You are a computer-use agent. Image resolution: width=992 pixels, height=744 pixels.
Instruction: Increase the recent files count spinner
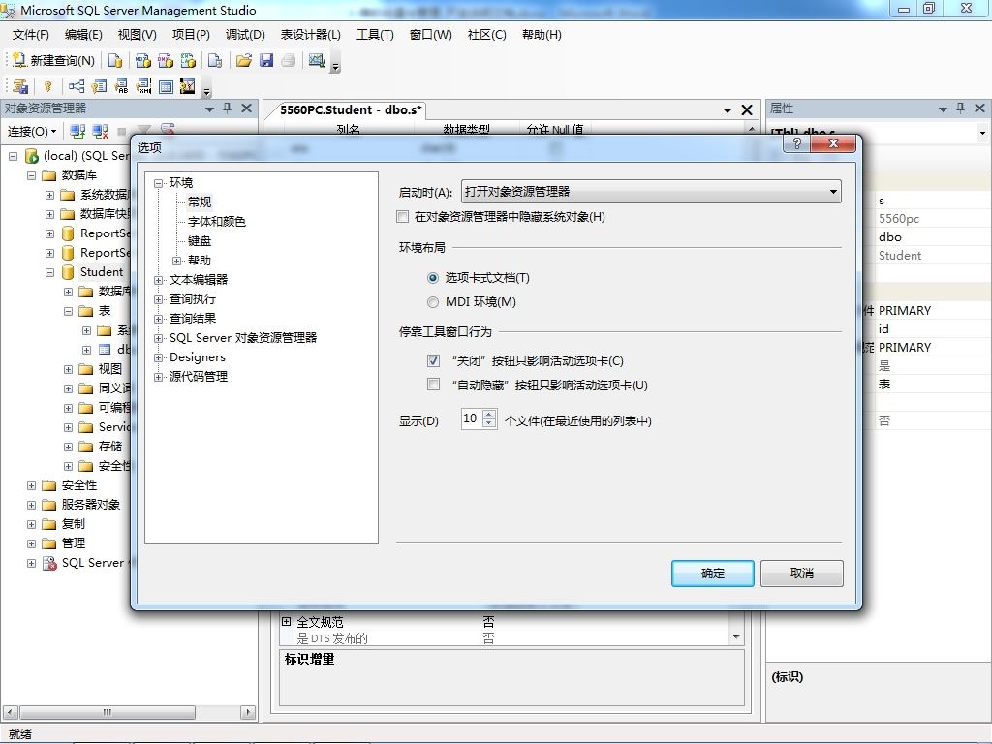(x=489, y=414)
